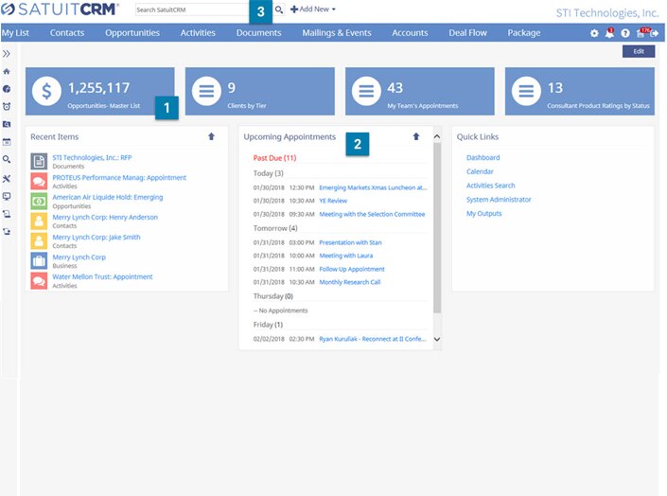Open the Follow Up Appointment link
The image size is (667, 496).
(352, 269)
